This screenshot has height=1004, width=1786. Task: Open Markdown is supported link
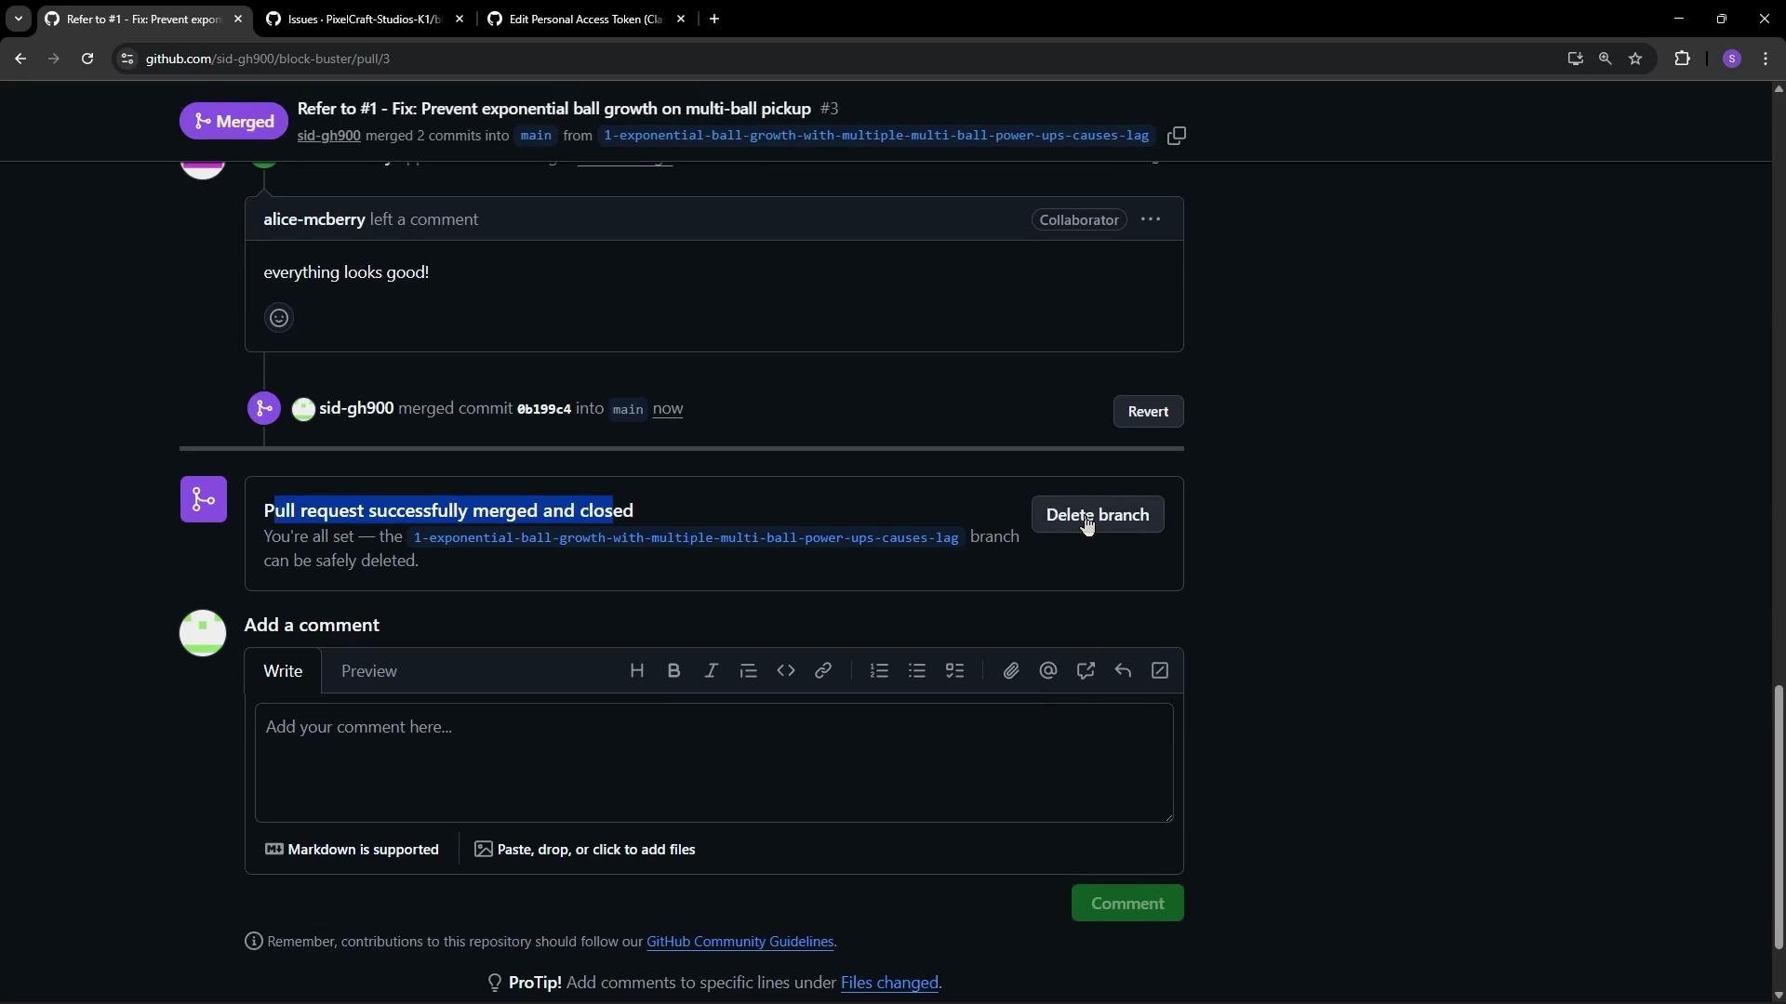point(353,850)
